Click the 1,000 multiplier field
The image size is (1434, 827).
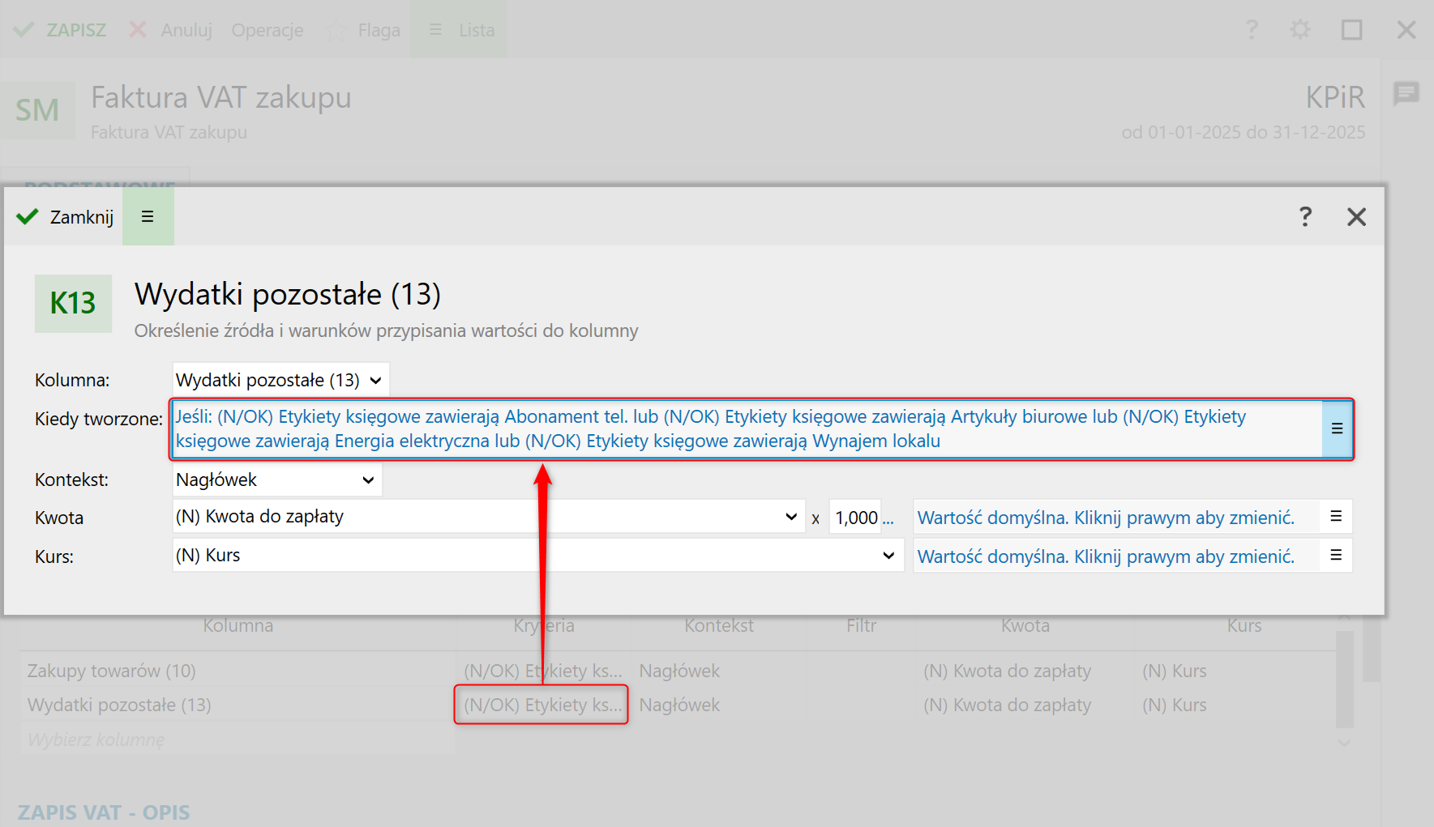[x=856, y=518]
